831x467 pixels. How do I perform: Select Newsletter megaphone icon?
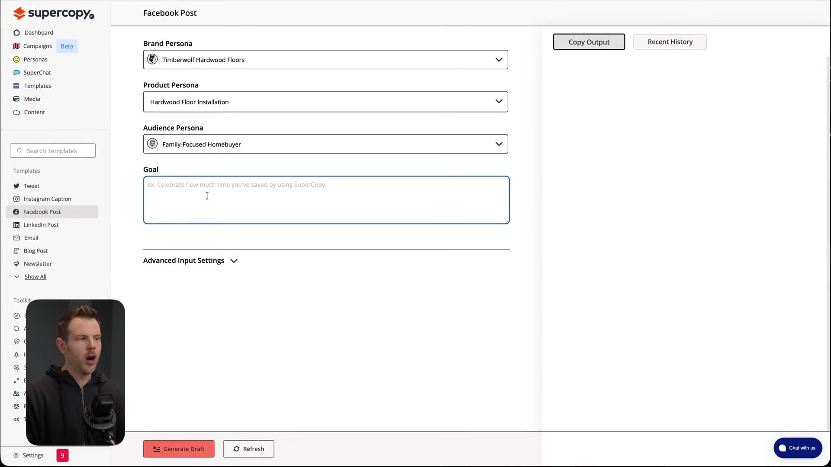(x=16, y=264)
